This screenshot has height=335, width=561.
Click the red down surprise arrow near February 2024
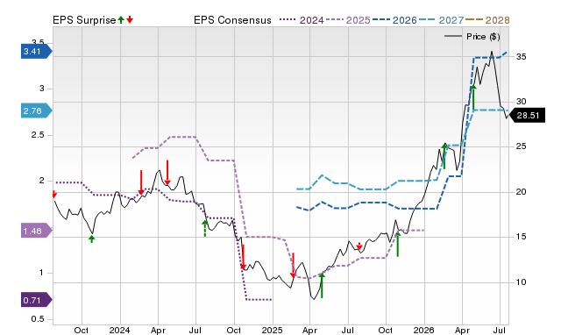pyautogui.click(x=141, y=182)
